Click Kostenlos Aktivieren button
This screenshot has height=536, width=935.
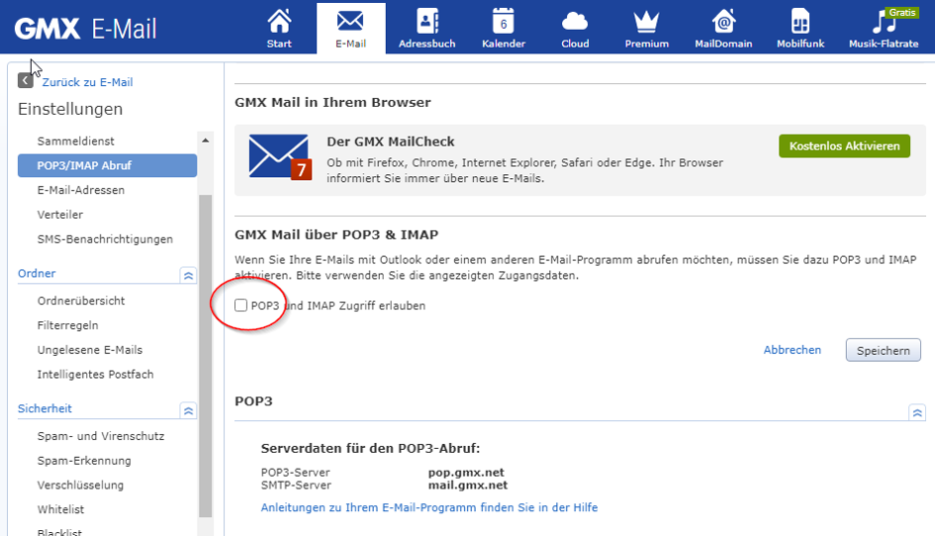[x=844, y=146]
